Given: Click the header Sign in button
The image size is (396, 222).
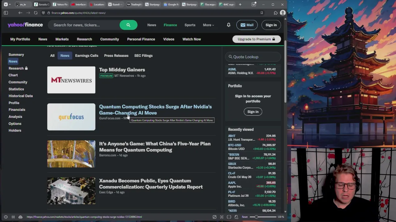Looking at the screenshot, I should pos(271,25).
